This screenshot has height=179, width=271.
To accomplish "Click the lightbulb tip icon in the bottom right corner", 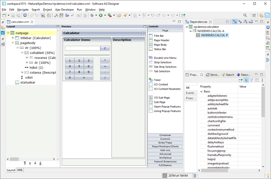I will click(268, 176).
